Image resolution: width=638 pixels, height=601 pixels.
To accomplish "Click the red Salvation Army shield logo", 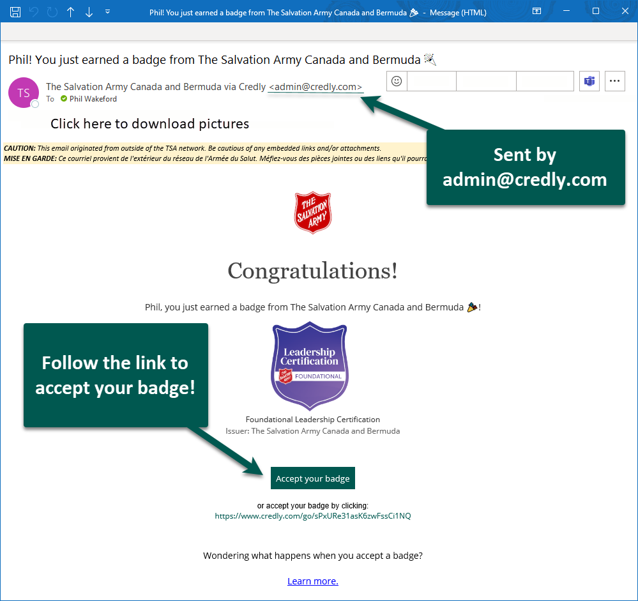I will click(x=313, y=213).
